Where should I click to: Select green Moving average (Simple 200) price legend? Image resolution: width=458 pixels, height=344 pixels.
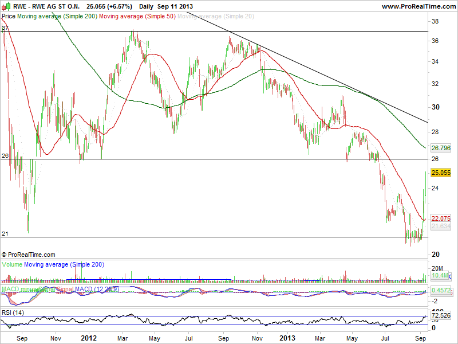click(x=57, y=17)
